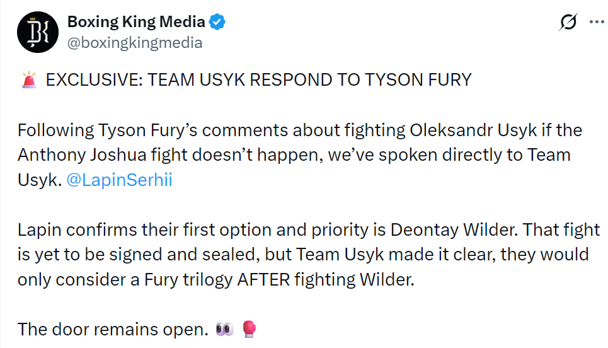Click the boxing glove emoji

click(x=250, y=329)
